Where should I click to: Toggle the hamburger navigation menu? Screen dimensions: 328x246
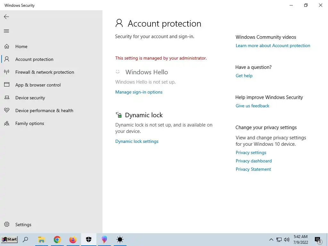(x=6, y=31)
